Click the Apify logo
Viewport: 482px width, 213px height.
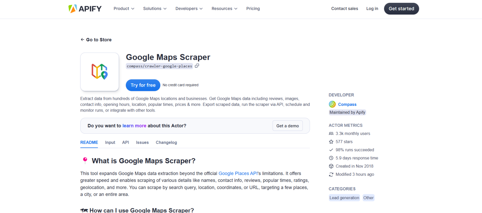tap(85, 8)
